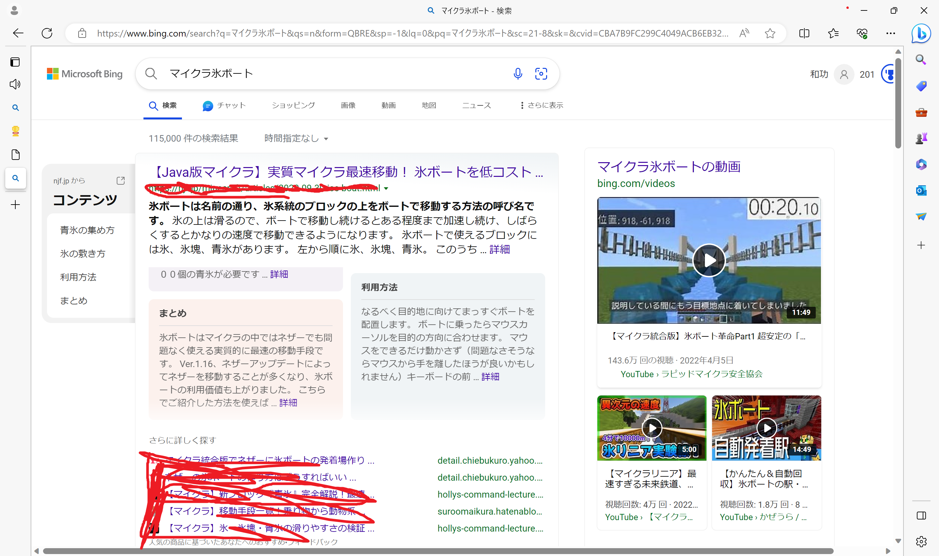Open trophy tab in vertical tab strip
Screen dimensions: 939x556
pos(15,131)
